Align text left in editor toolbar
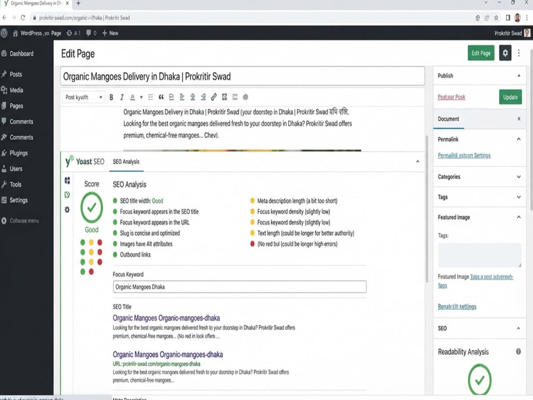 [182, 97]
